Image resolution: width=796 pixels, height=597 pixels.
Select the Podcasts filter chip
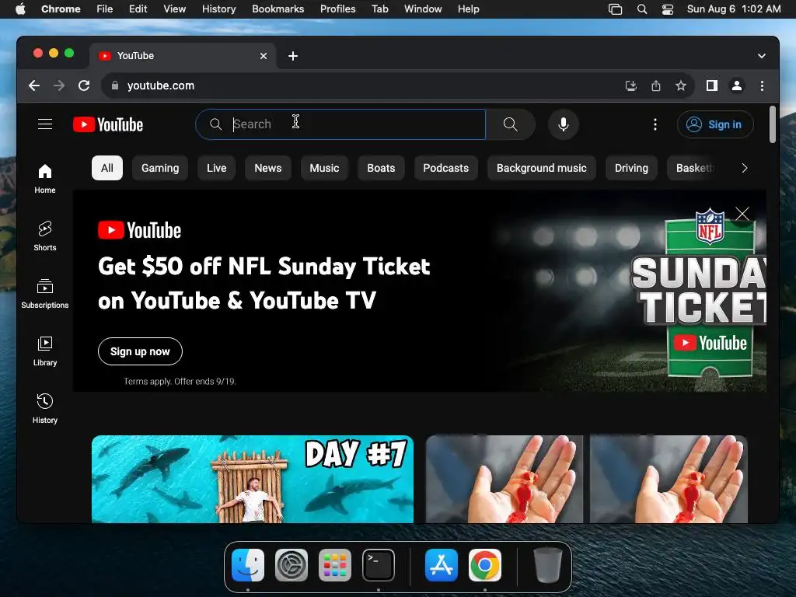(445, 168)
